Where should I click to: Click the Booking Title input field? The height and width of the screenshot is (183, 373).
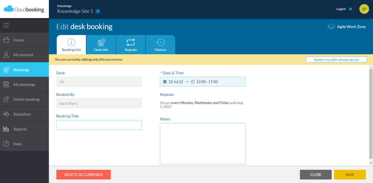pyautogui.click(x=99, y=125)
